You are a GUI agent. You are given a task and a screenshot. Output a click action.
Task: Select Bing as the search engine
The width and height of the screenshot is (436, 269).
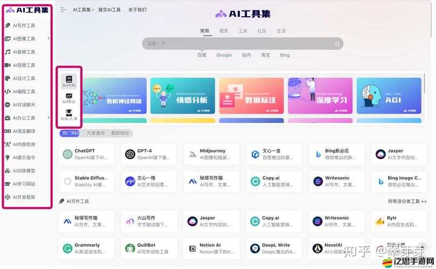tap(285, 55)
